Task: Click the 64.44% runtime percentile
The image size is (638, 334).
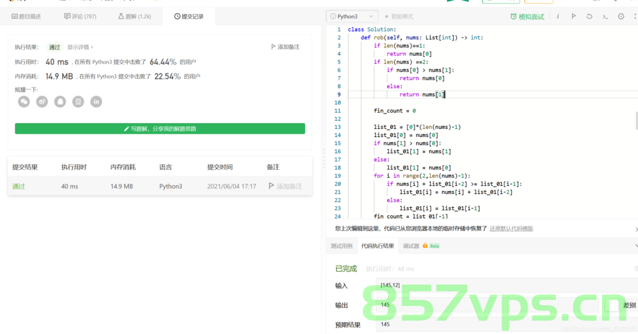Action: [x=163, y=62]
